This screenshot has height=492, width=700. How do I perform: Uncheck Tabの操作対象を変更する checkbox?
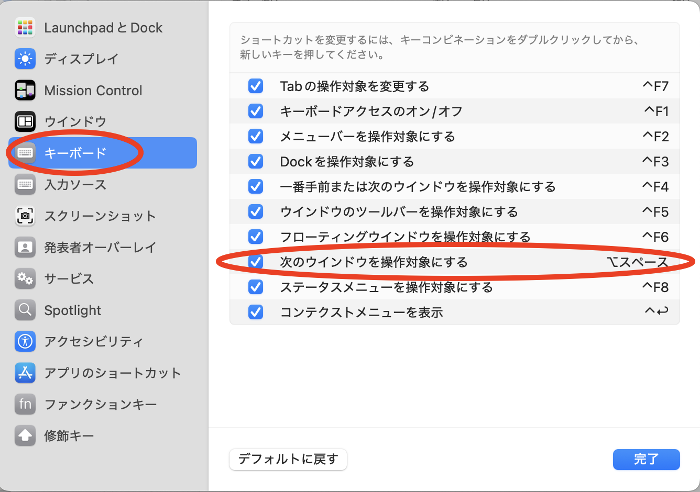pos(256,86)
